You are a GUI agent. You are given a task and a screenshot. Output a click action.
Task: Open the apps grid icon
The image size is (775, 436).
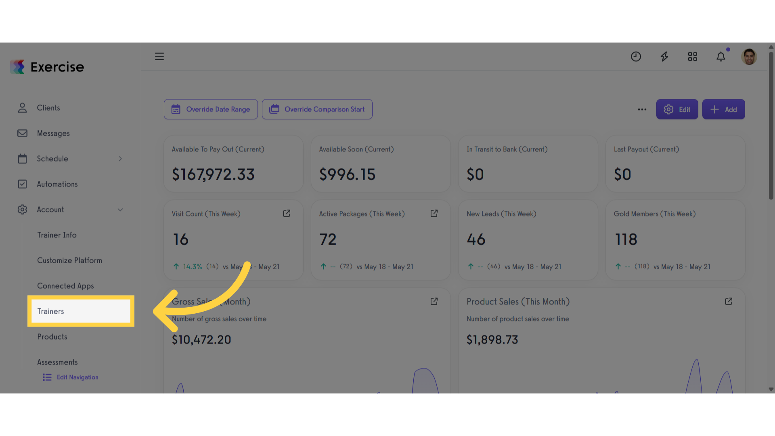pyautogui.click(x=693, y=57)
